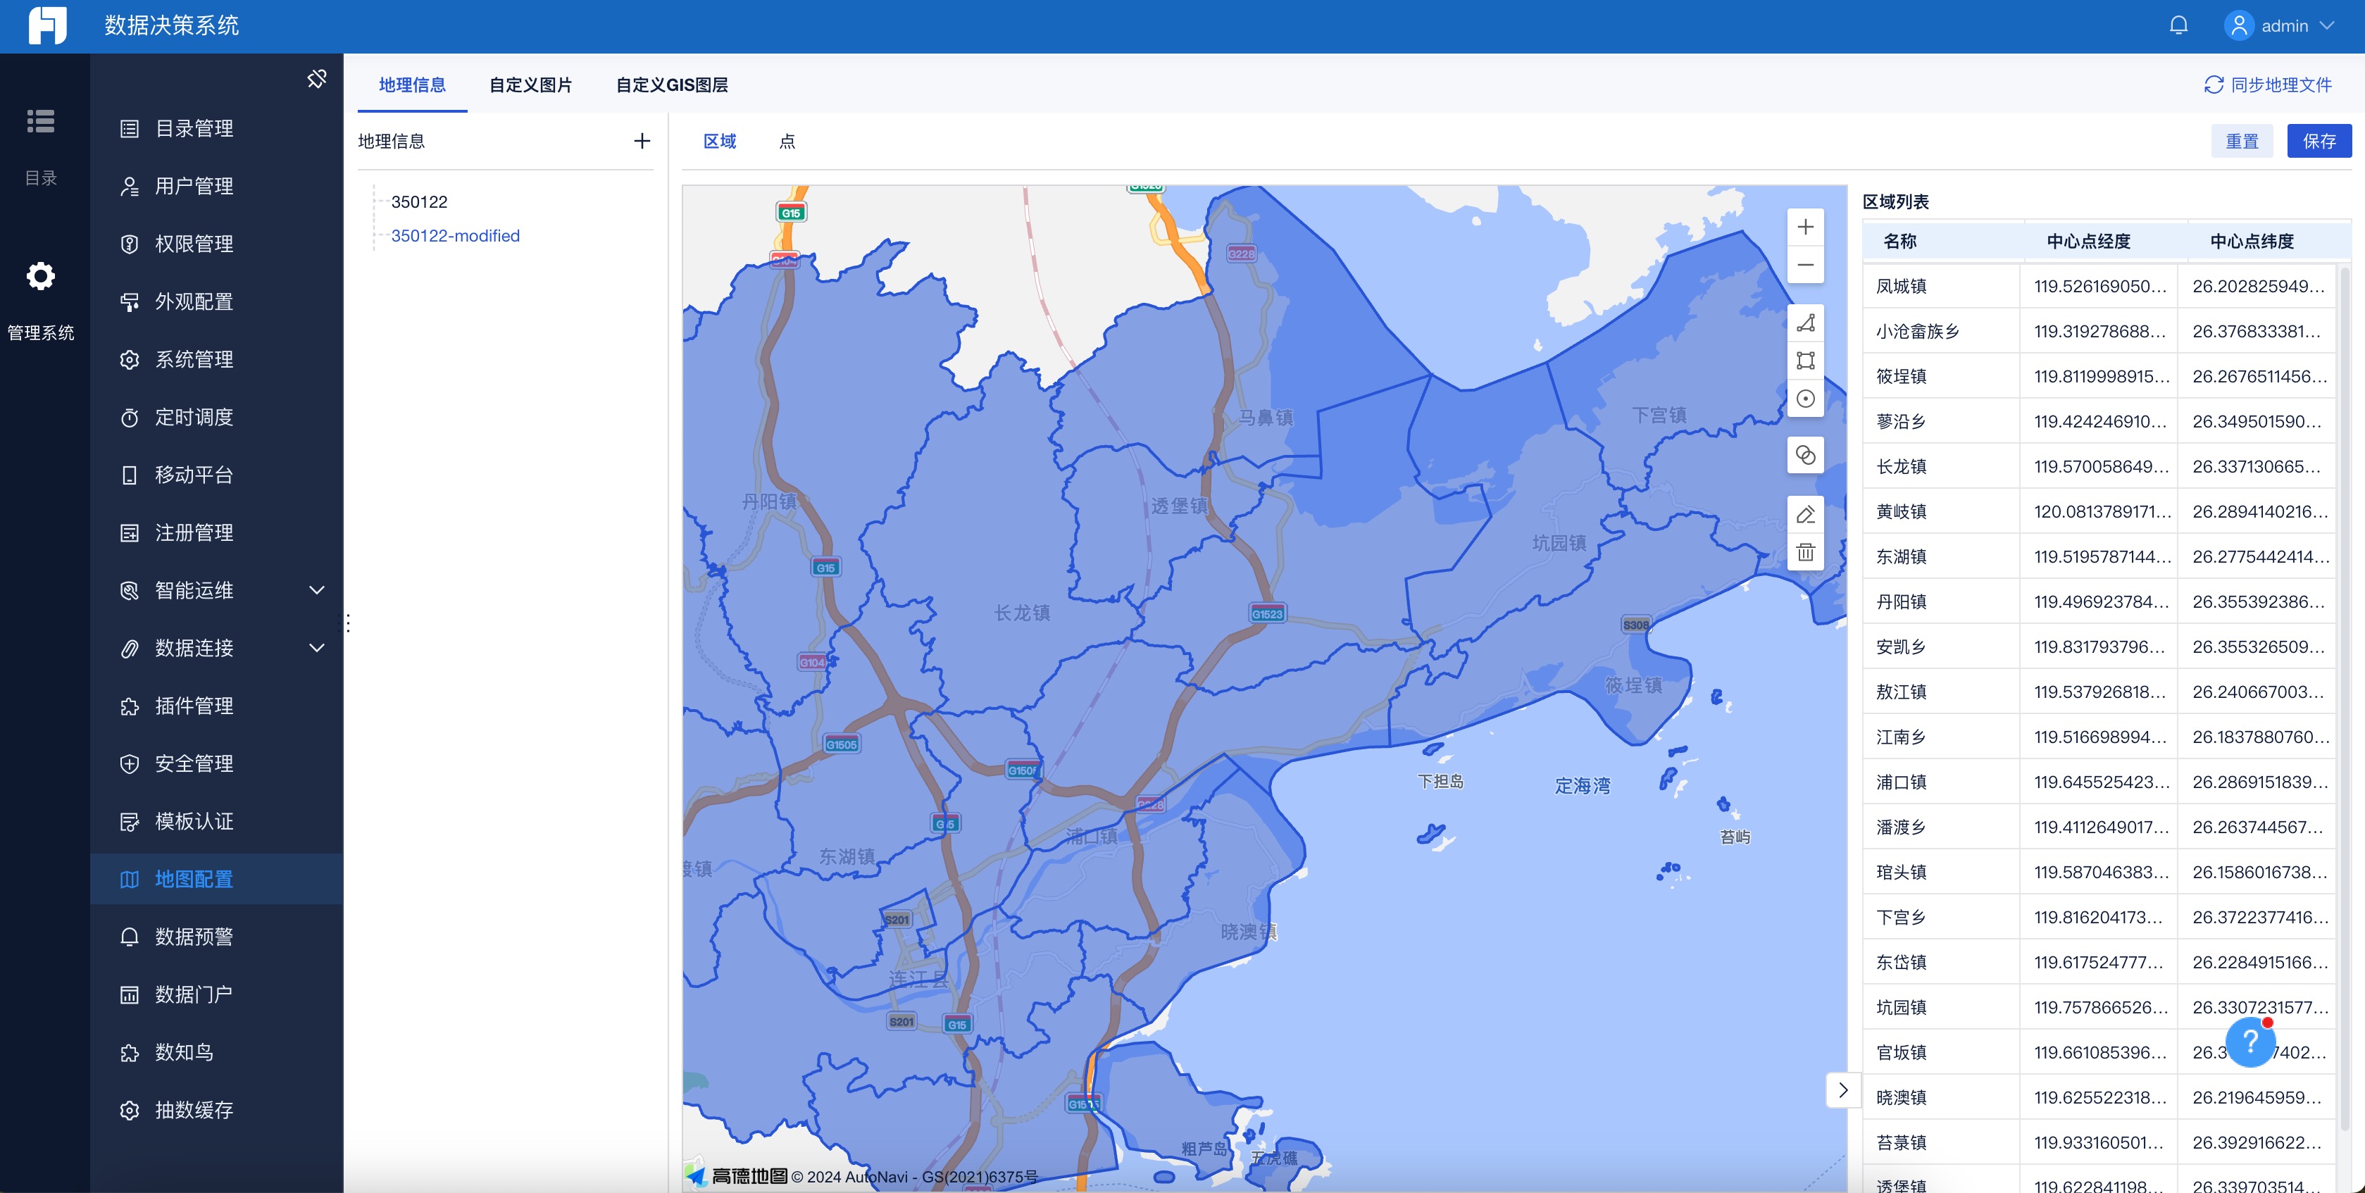Click the delete region trash icon
2365x1193 pixels.
pos(1805,552)
